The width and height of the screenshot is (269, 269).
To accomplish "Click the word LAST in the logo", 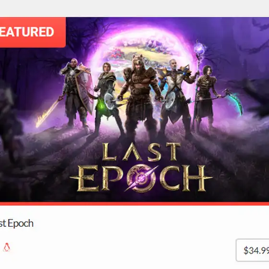I will coord(141,152).
